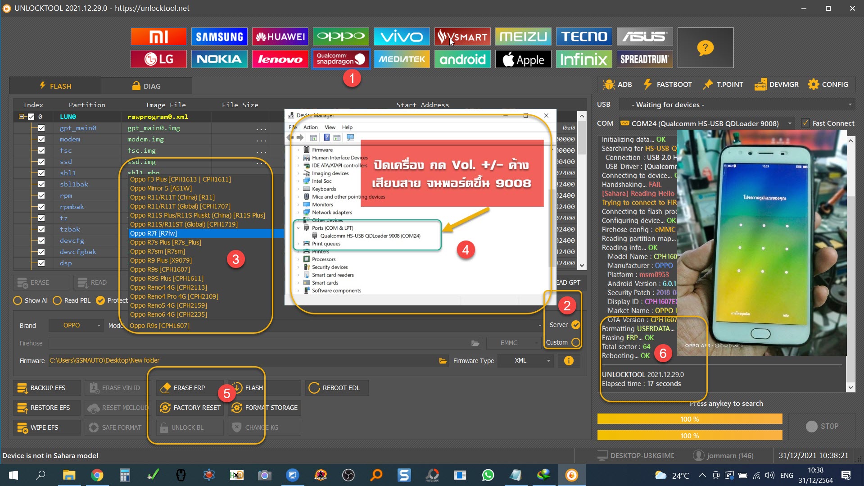The width and height of the screenshot is (864, 486).
Task: Select the Vivo brand icon
Action: 402,36
